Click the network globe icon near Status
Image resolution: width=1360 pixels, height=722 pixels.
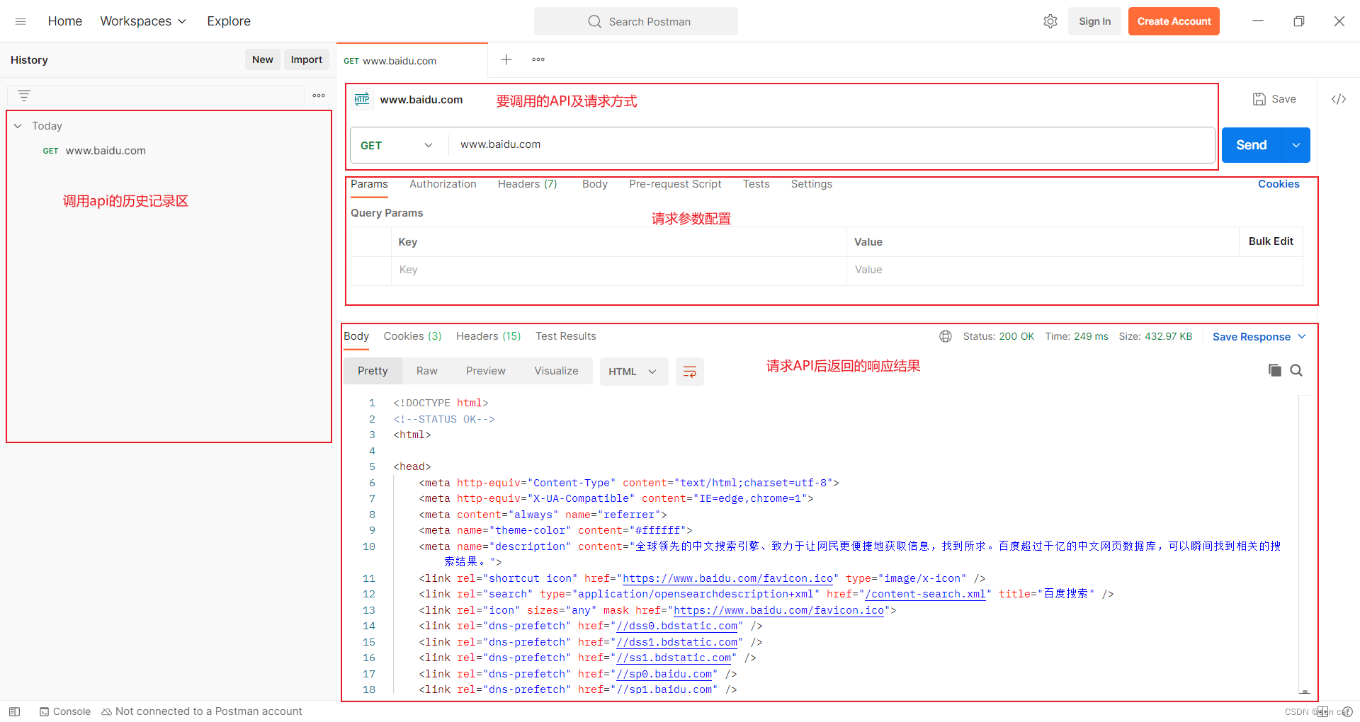(946, 336)
